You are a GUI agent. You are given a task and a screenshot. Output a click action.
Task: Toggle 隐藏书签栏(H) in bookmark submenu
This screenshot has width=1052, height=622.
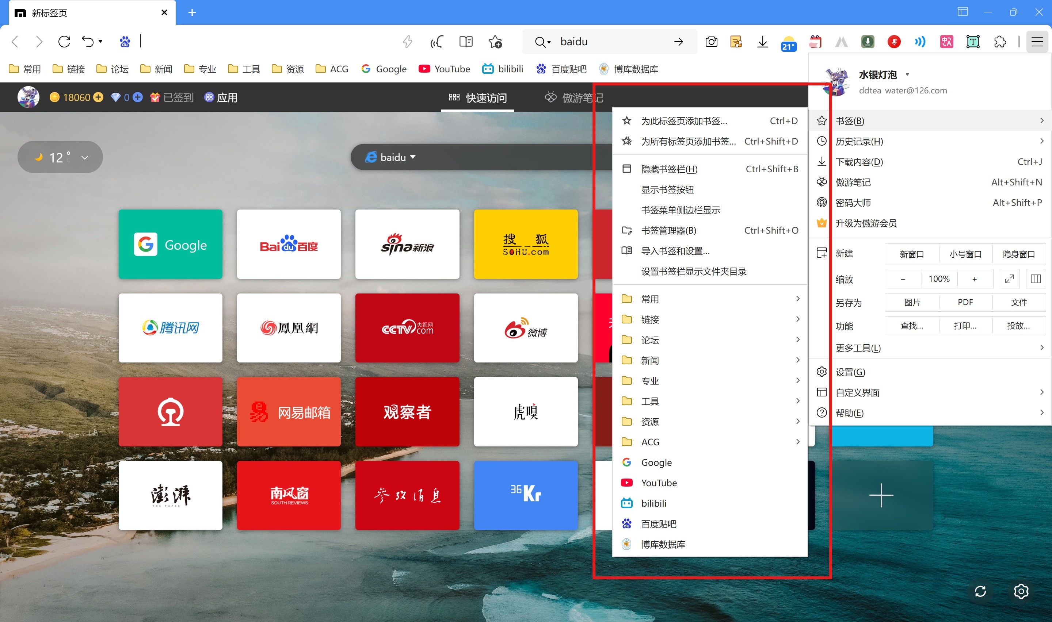tap(669, 169)
